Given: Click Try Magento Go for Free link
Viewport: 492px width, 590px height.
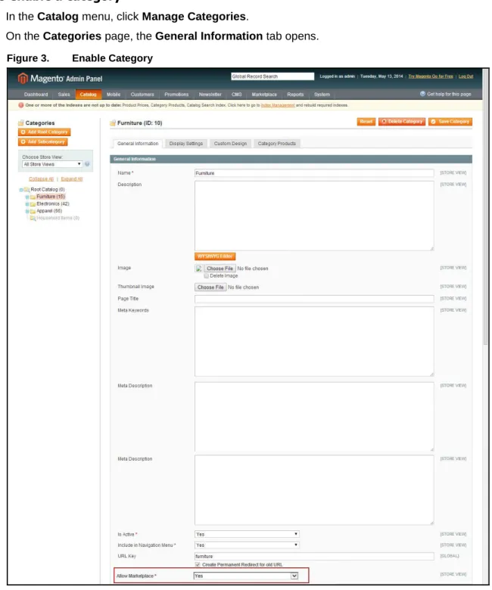Looking at the screenshot, I should [431, 76].
